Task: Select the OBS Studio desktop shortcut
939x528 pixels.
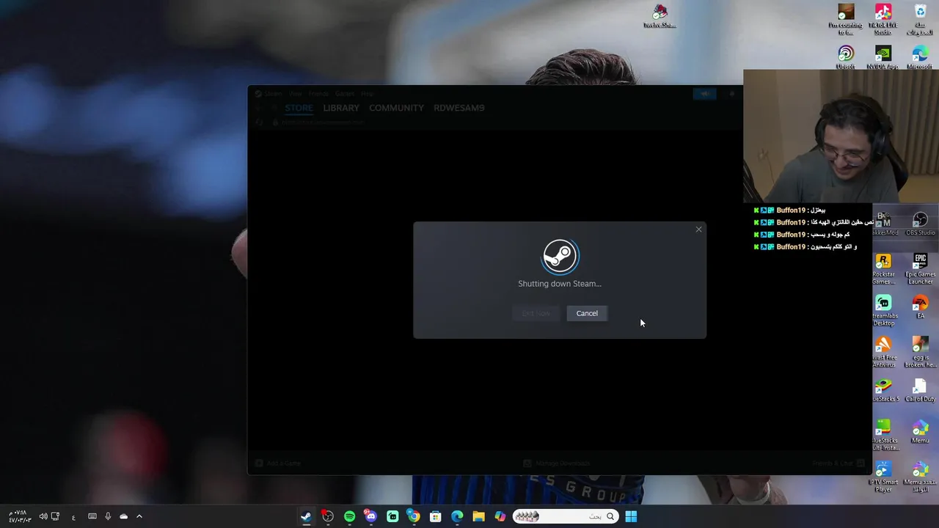Action: pyautogui.click(x=920, y=224)
